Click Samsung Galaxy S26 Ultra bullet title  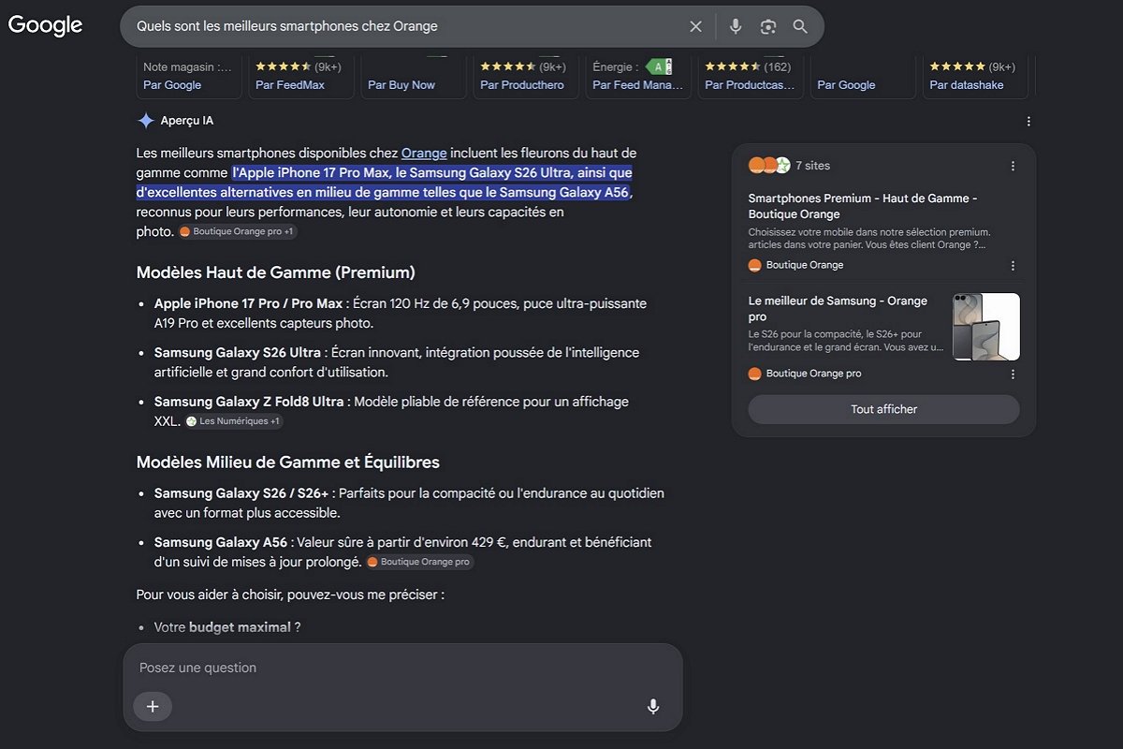pos(238,352)
